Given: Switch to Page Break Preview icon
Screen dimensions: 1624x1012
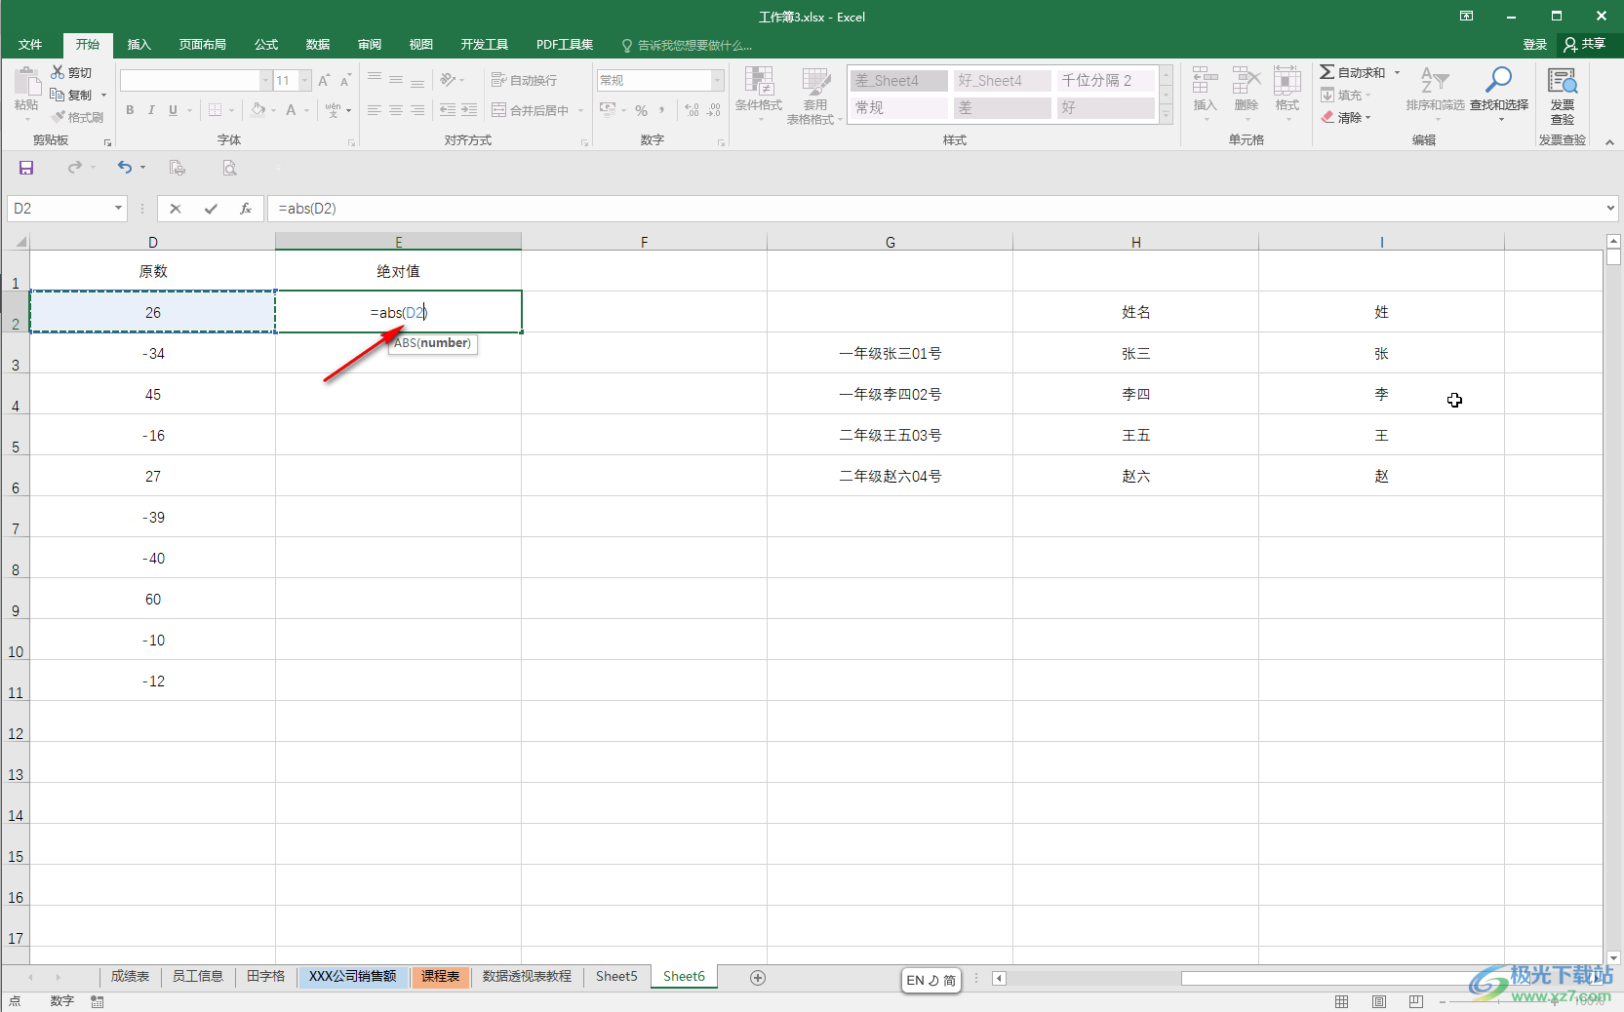Looking at the screenshot, I should point(1416,1001).
